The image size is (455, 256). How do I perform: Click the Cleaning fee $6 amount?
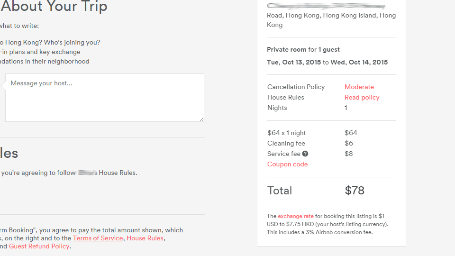click(x=348, y=143)
